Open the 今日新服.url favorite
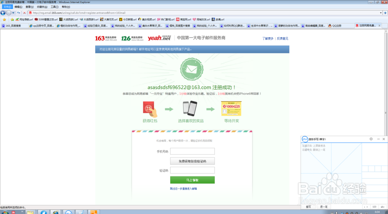Viewport: 388px width, 214px height. (x=128, y=19)
